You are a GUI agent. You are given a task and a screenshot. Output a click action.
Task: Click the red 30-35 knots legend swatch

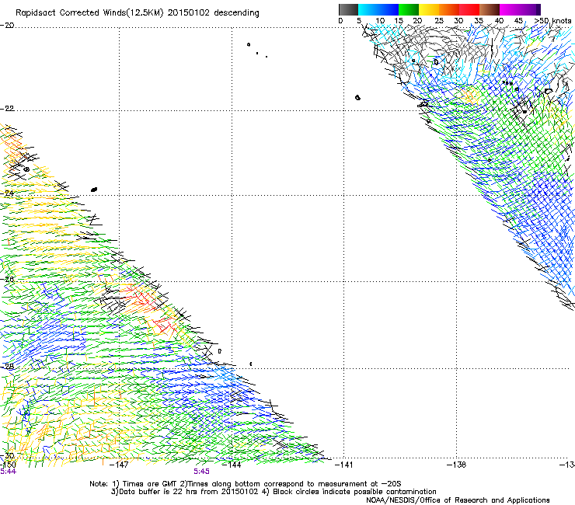tap(469, 9)
